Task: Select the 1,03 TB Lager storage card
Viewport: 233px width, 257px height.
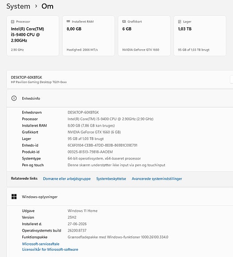Action: tap(200, 36)
